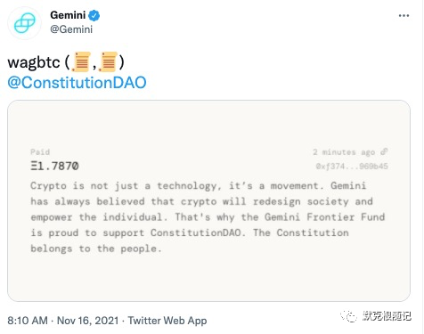
Task: Click the WeChat watermark logo icon
Action: [x=348, y=316]
